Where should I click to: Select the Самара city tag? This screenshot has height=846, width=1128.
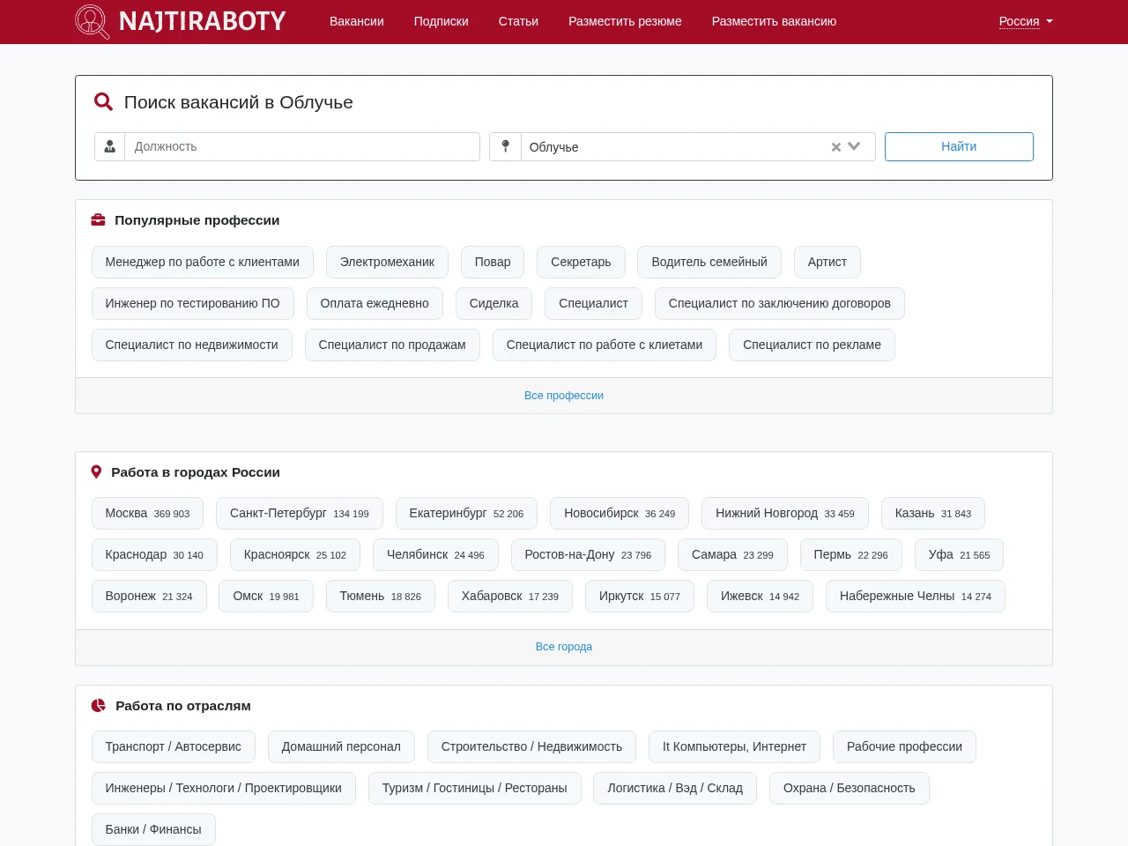(x=732, y=554)
